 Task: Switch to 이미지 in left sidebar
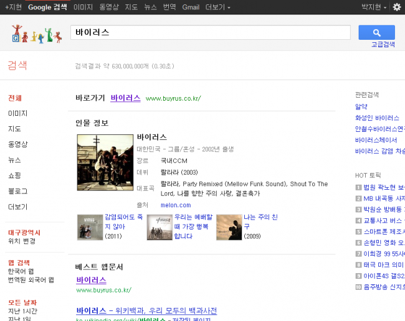17,113
